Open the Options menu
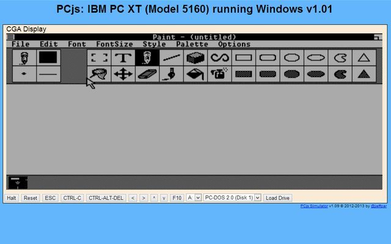Image resolution: width=391 pixels, height=244 pixels. pos(234,44)
